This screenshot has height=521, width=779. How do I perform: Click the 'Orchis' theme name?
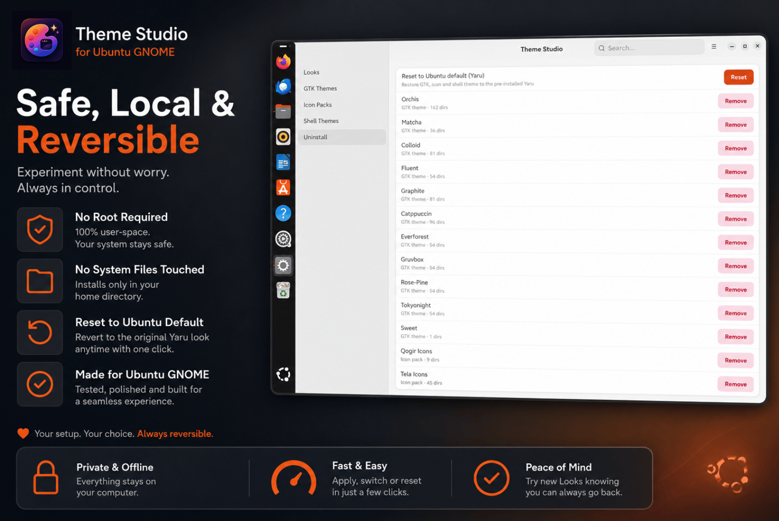(x=410, y=99)
